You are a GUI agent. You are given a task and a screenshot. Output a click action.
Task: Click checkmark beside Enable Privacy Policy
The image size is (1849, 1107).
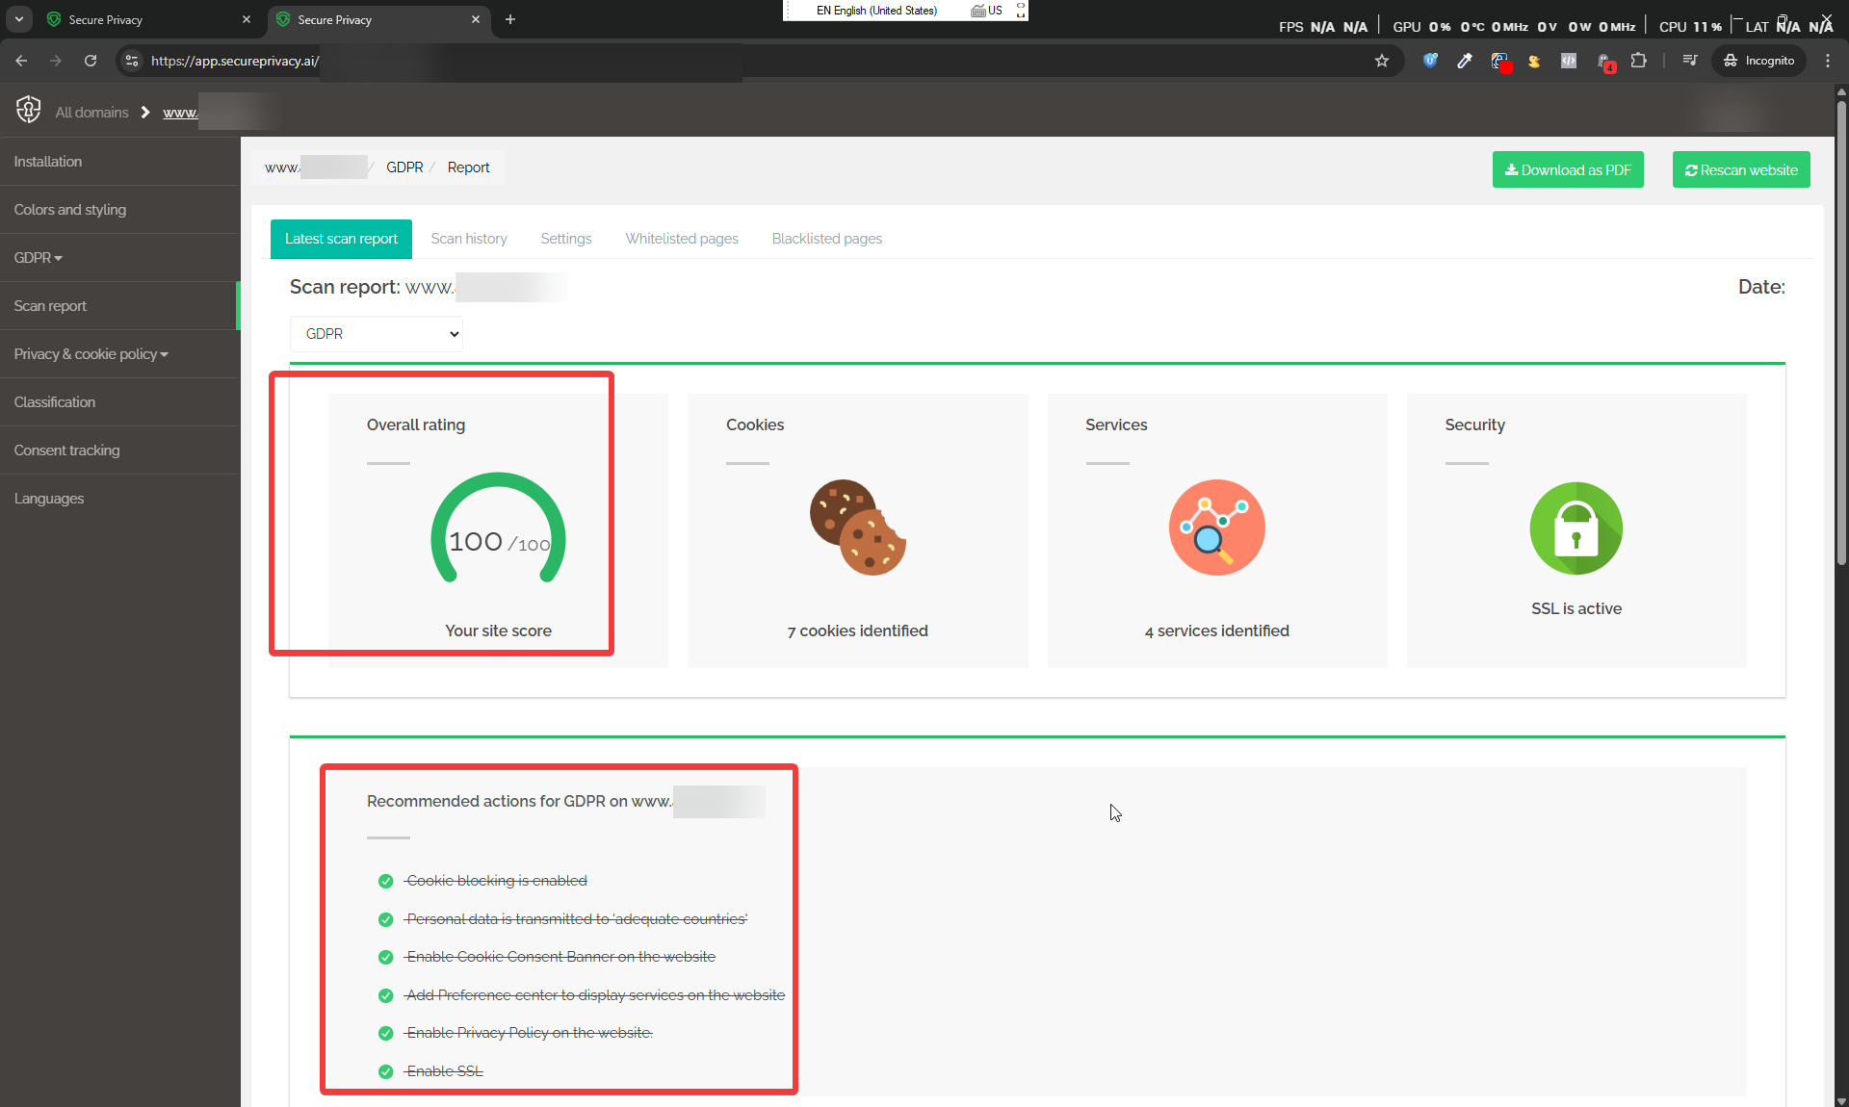(x=385, y=1033)
